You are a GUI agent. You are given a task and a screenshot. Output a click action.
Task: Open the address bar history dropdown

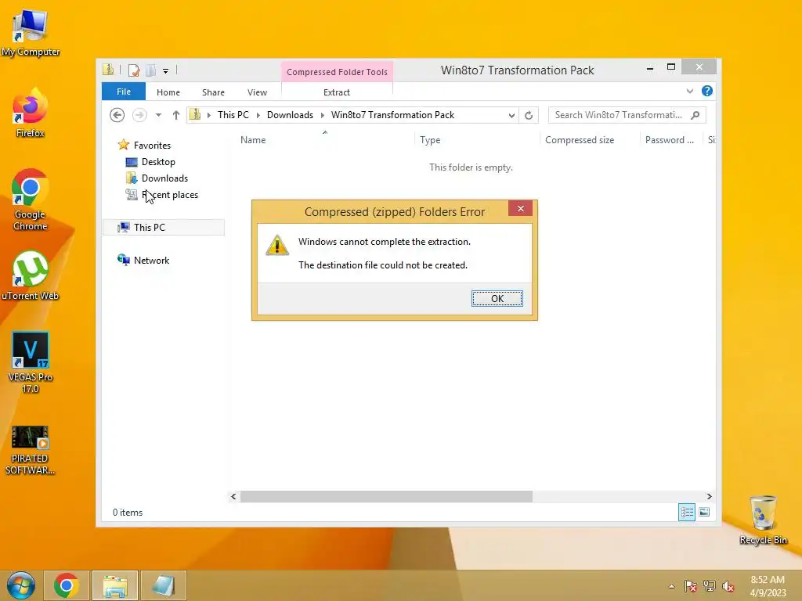511,116
